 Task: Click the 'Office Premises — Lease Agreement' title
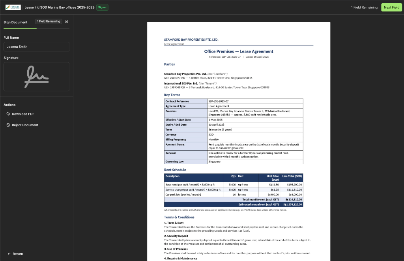(x=239, y=51)
